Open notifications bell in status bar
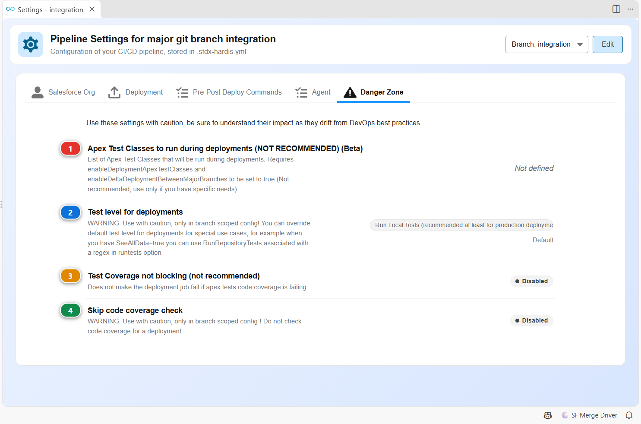This screenshot has width=641, height=424. point(629,415)
